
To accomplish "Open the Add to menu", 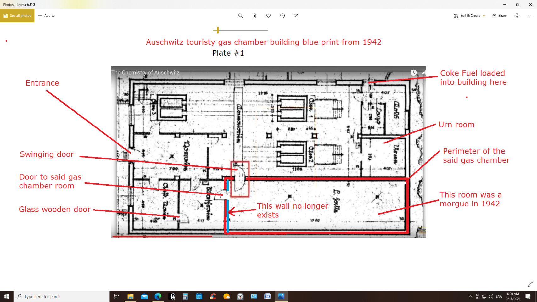I will [46, 16].
